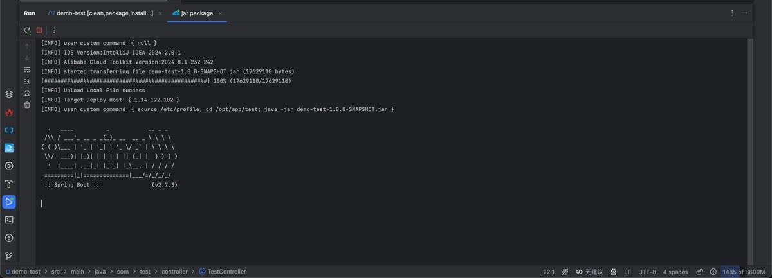Click the memory indicator 1485 of 3600M
The width and height of the screenshot is (772, 278).
(x=744, y=272)
